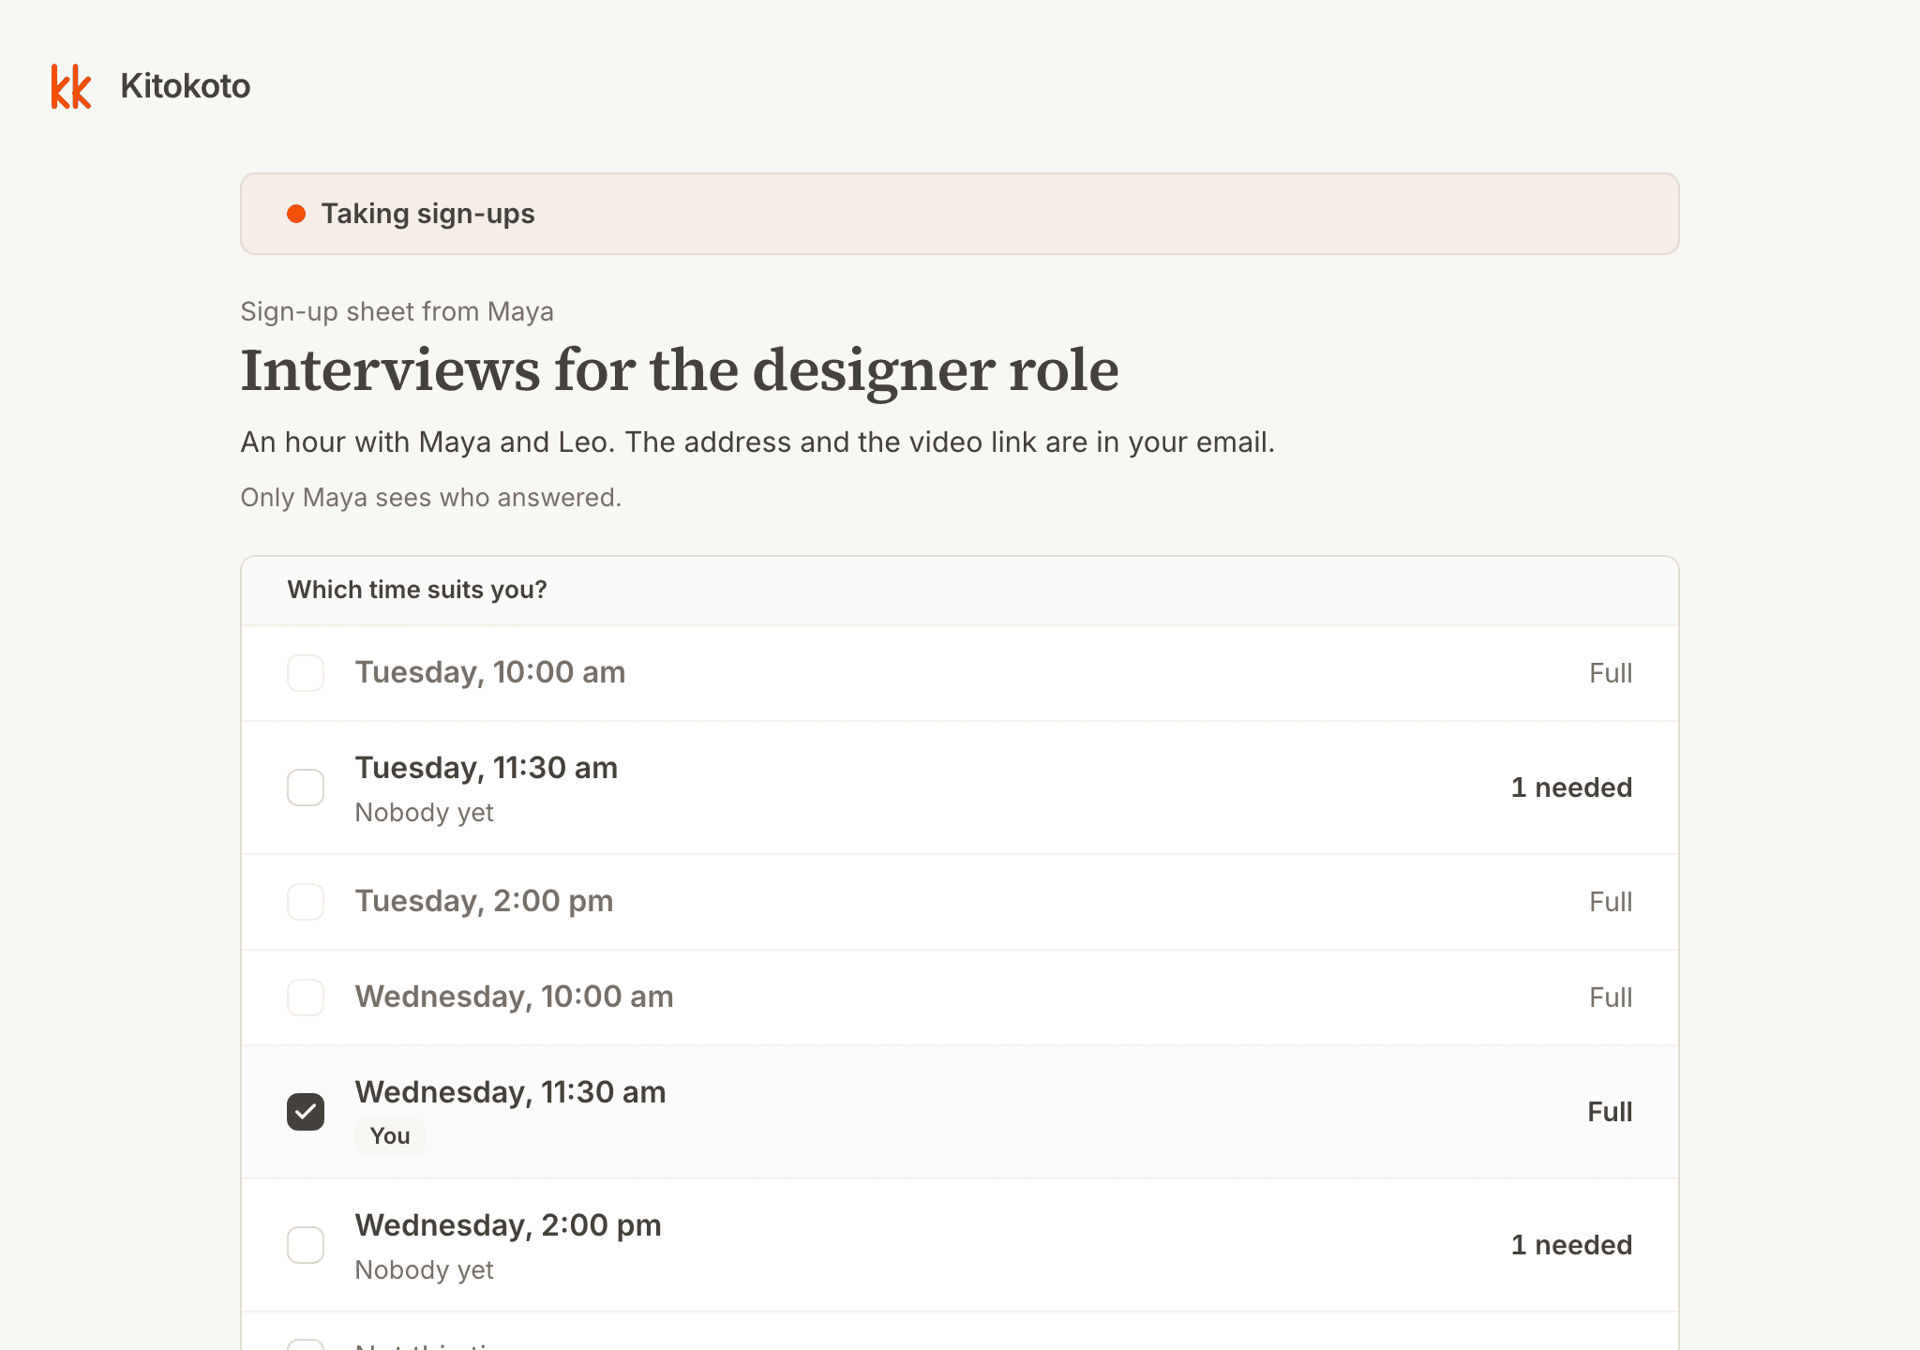Tick the Tuesday, 10:00 am checkbox

tap(306, 673)
